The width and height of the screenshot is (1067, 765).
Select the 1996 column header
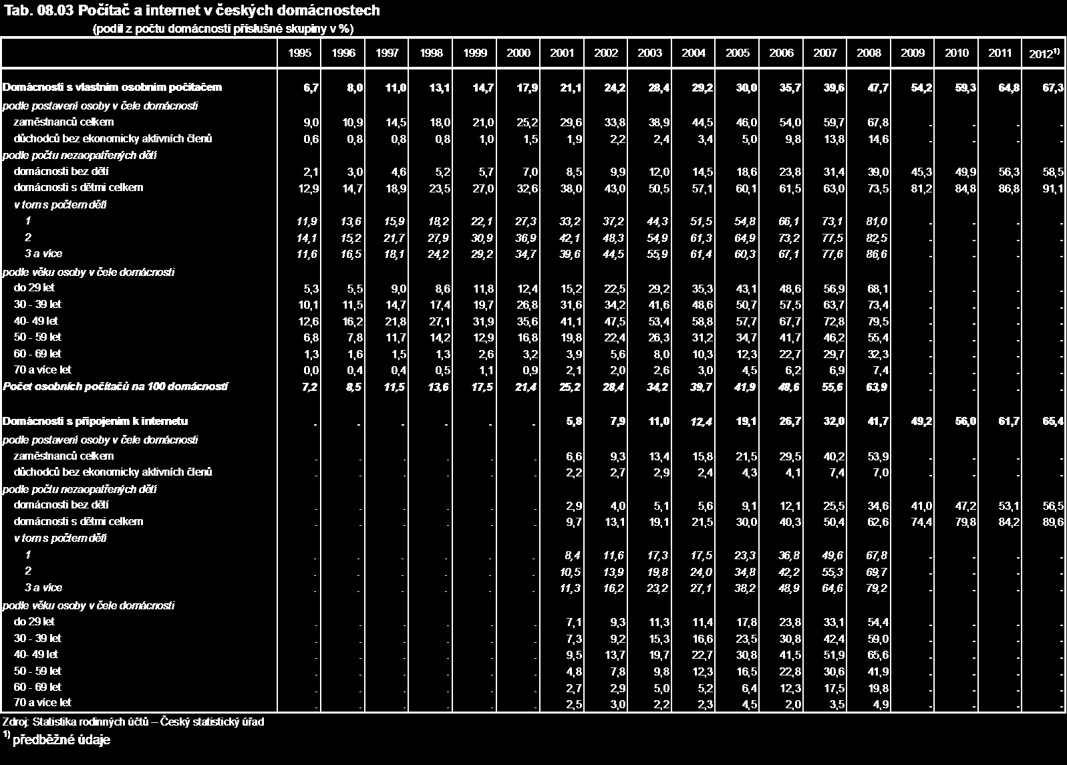pyautogui.click(x=343, y=53)
